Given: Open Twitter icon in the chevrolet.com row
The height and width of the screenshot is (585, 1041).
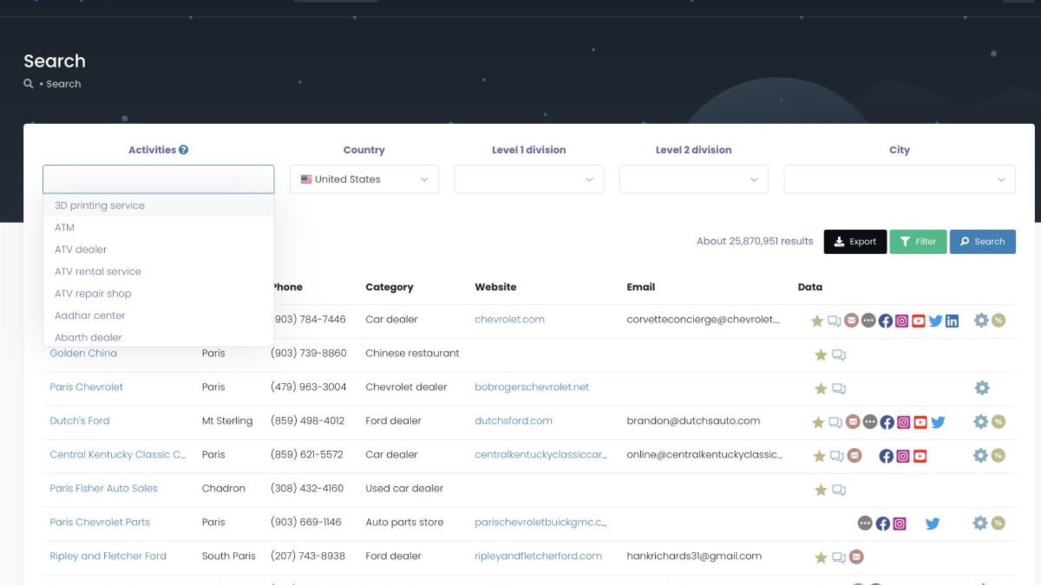Looking at the screenshot, I should (x=936, y=320).
